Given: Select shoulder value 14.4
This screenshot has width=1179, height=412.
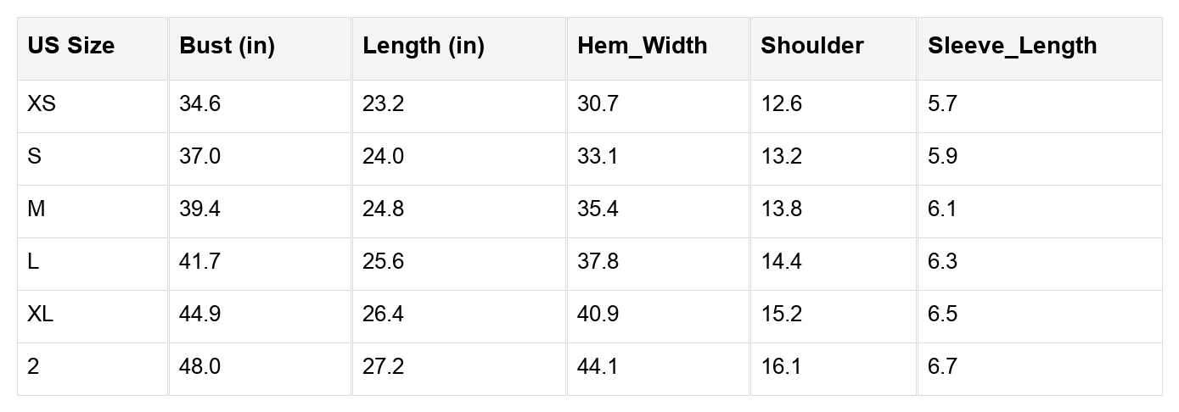Looking at the screenshot, I should coord(781,262).
